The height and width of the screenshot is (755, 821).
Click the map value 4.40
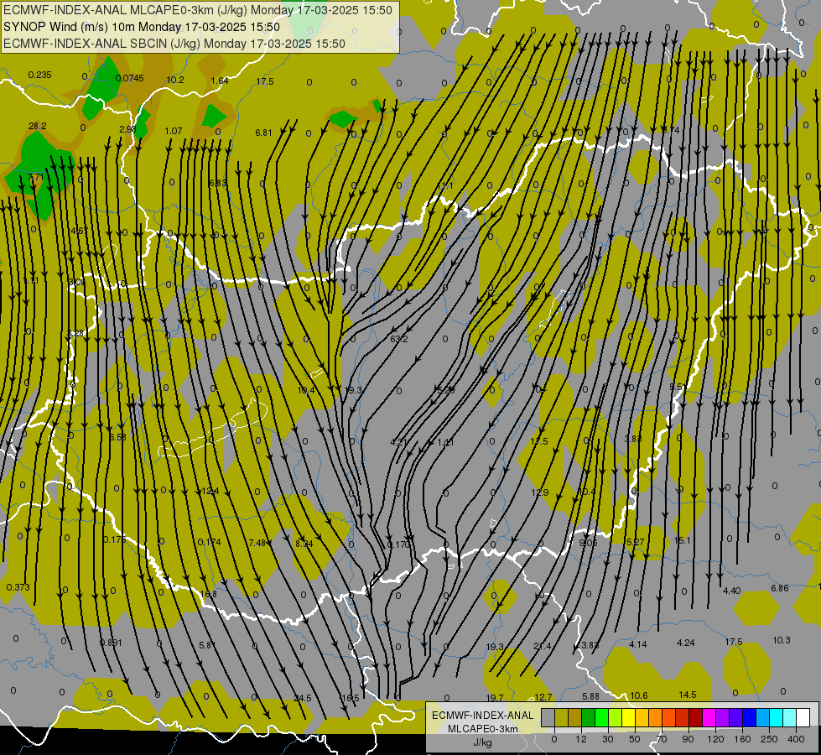pyautogui.click(x=731, y=591)
